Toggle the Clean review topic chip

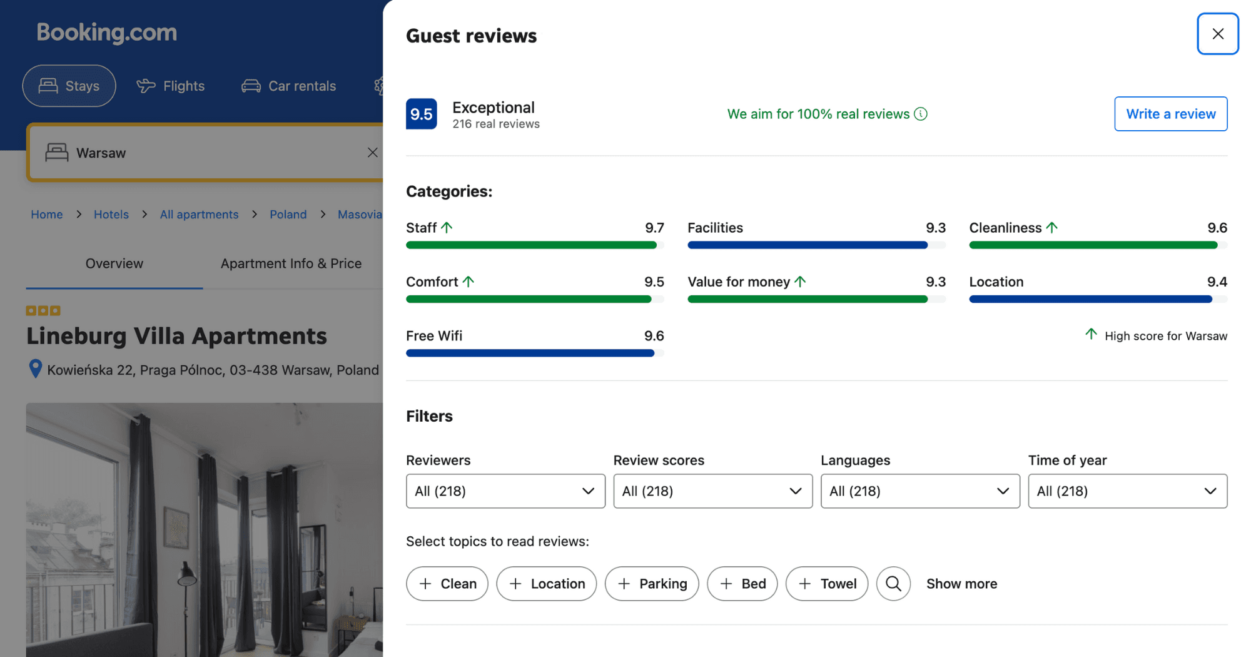pyautogui.click(x=447, y=583)
